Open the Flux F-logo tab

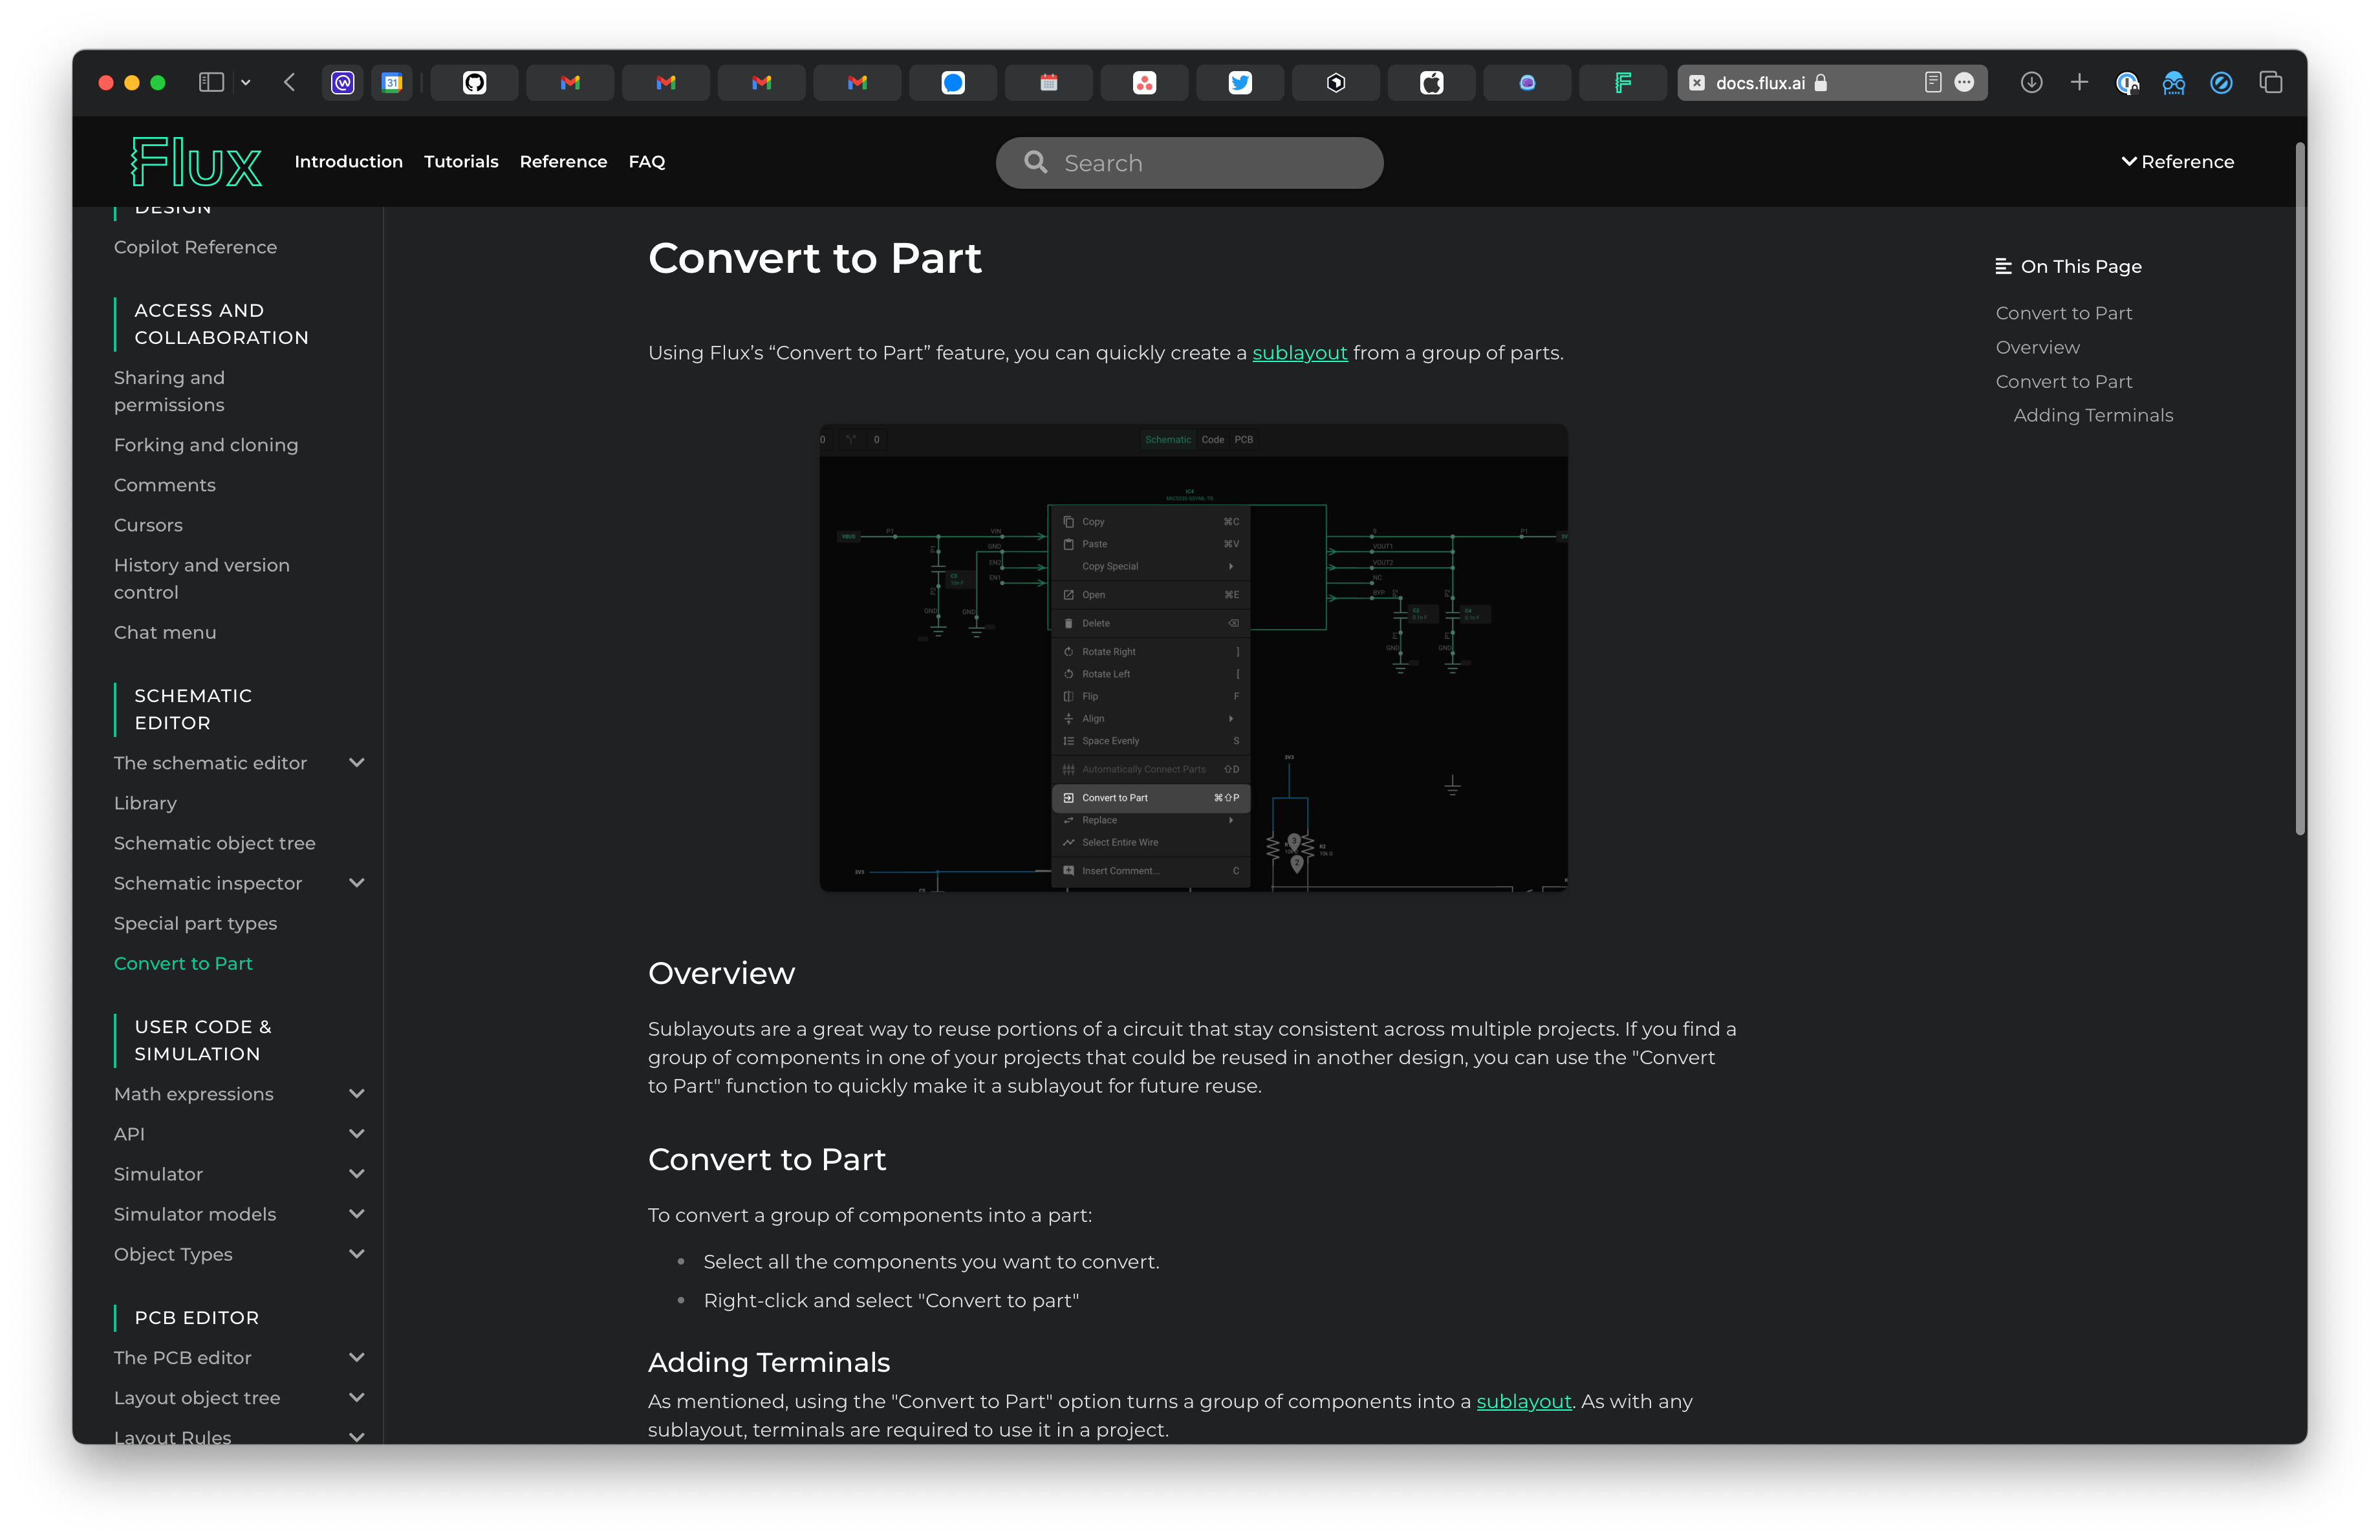1622,82
